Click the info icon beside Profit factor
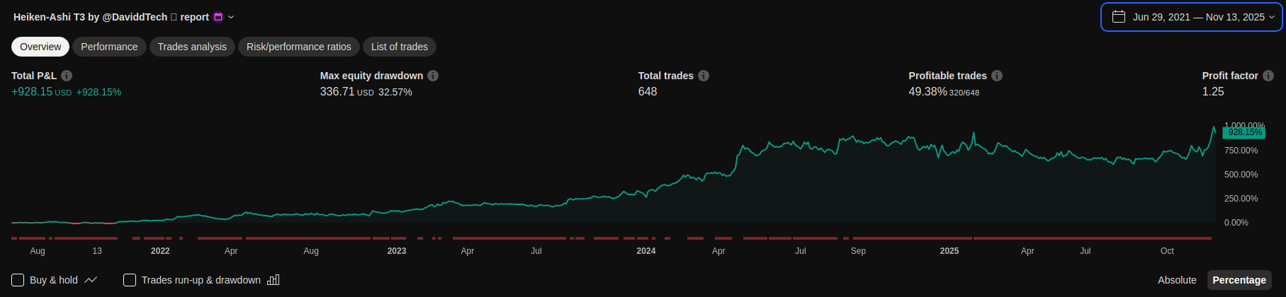Screen dimensions: 1286x297 (x=1268, y=76)
